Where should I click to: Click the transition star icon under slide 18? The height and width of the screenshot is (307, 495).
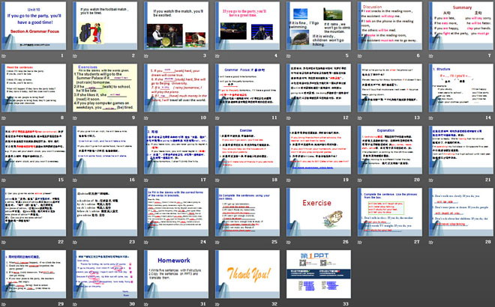click(x=217, y=180)
